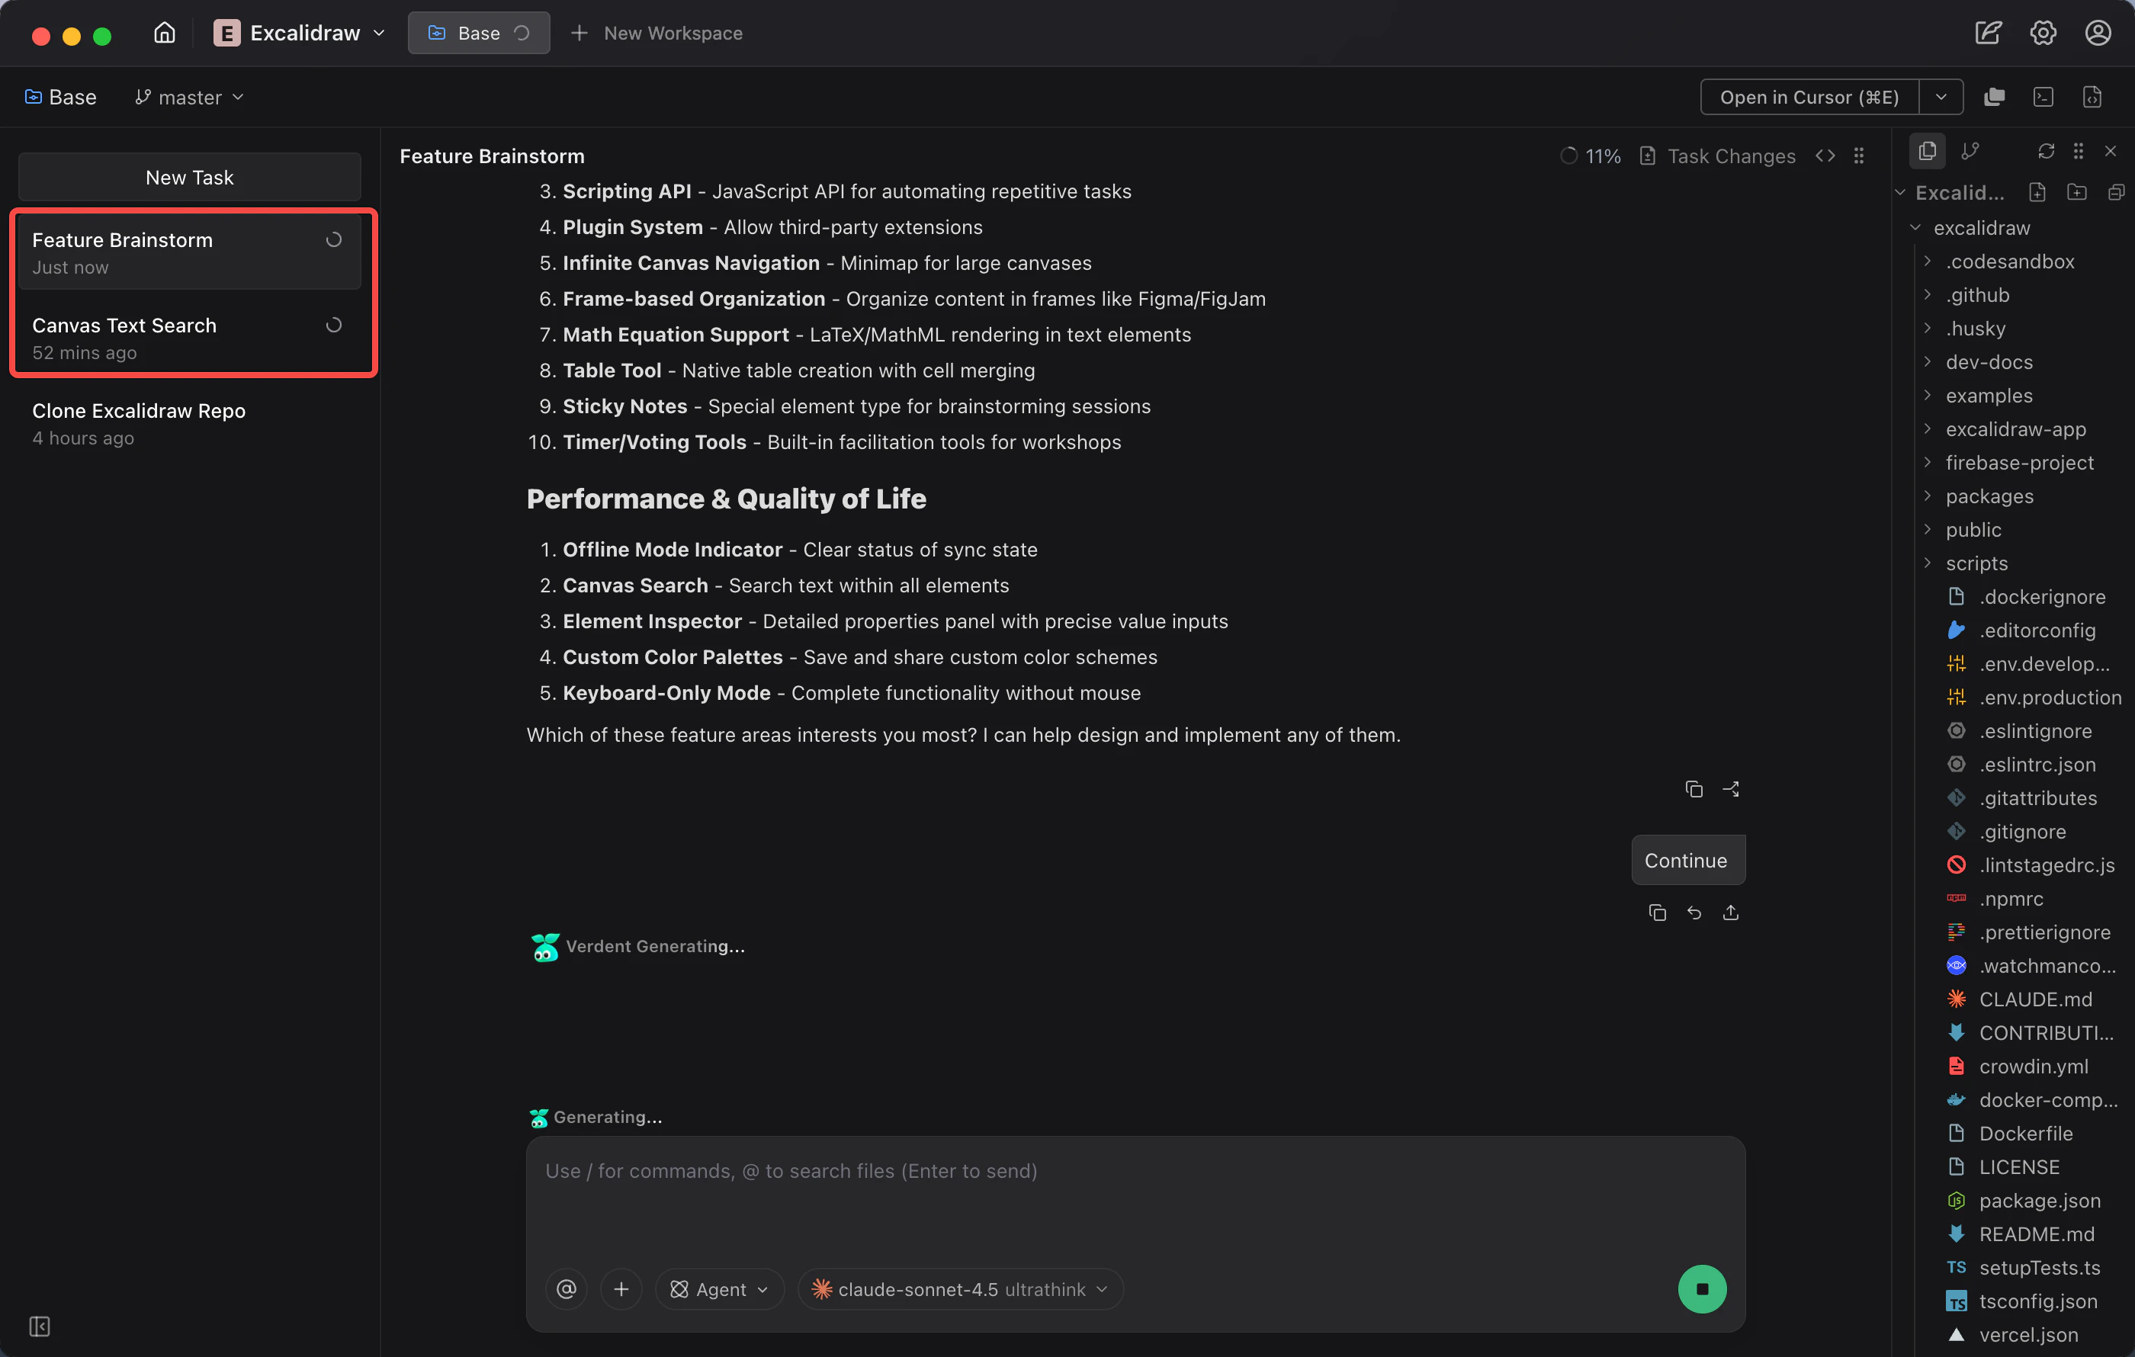Toggle the code view brackets icon
This screenshot has width=2135, height=1357.
[x=1825, y=156]
